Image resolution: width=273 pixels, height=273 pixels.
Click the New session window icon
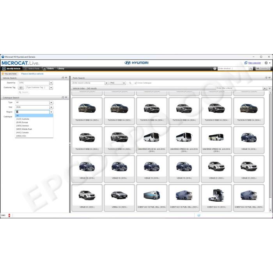tap(246, 63)
